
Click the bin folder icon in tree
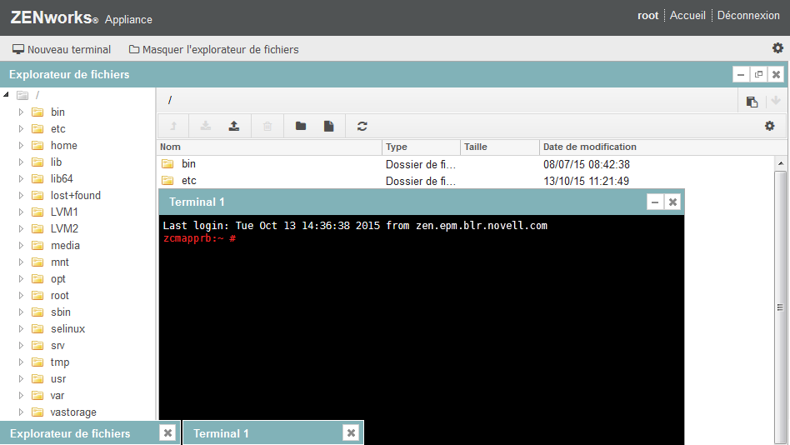pyautogui.click(x=37, y=112)
